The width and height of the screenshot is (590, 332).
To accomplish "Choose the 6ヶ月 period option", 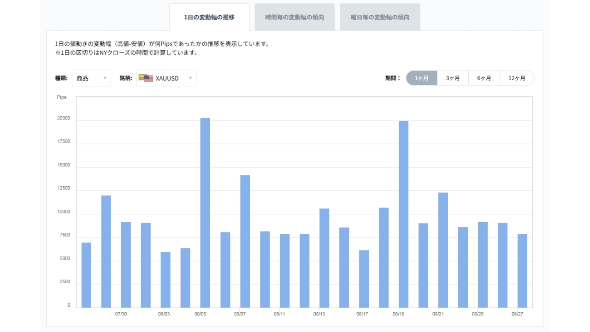I will (484, 78).
